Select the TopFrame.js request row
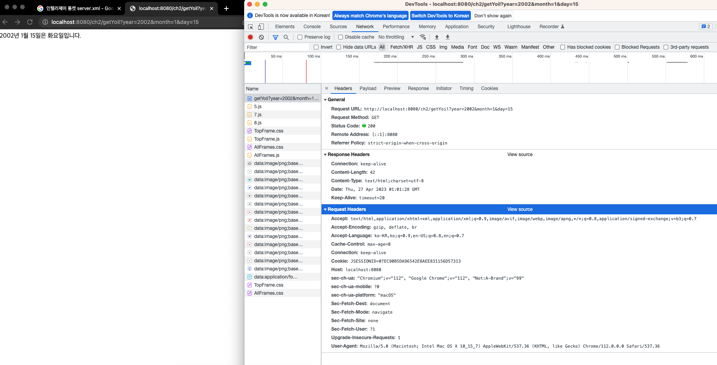This screenshot has height=365, width=717. (283, 139)
